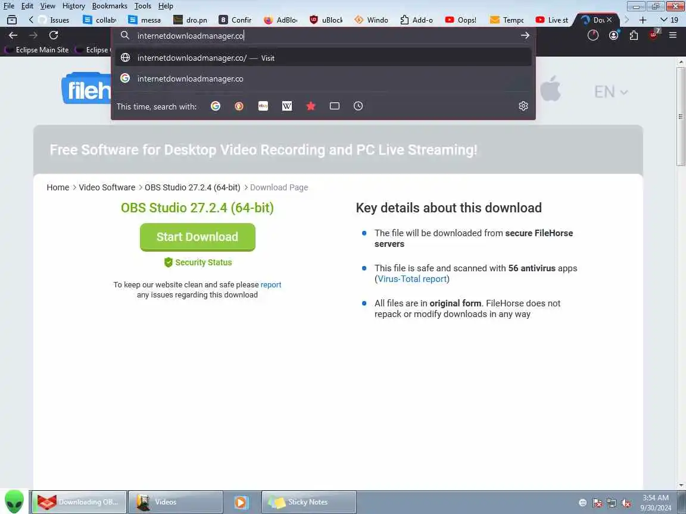Open the Virus-Total report link
This screenshot has width=686, height=514.
tap(412, 279)
